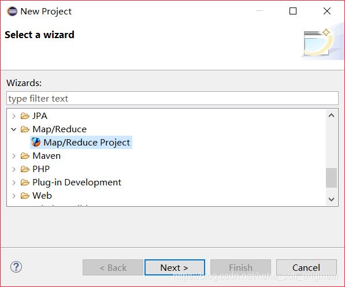Click the JPA folder icon
This screenshot has height=287, width=345.
25,115
